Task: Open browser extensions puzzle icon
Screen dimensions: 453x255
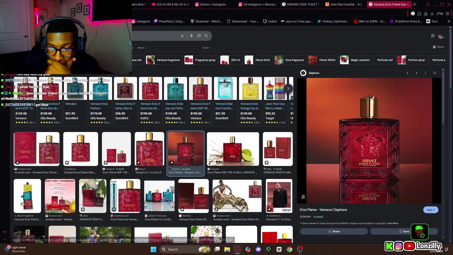Action: 419,13
